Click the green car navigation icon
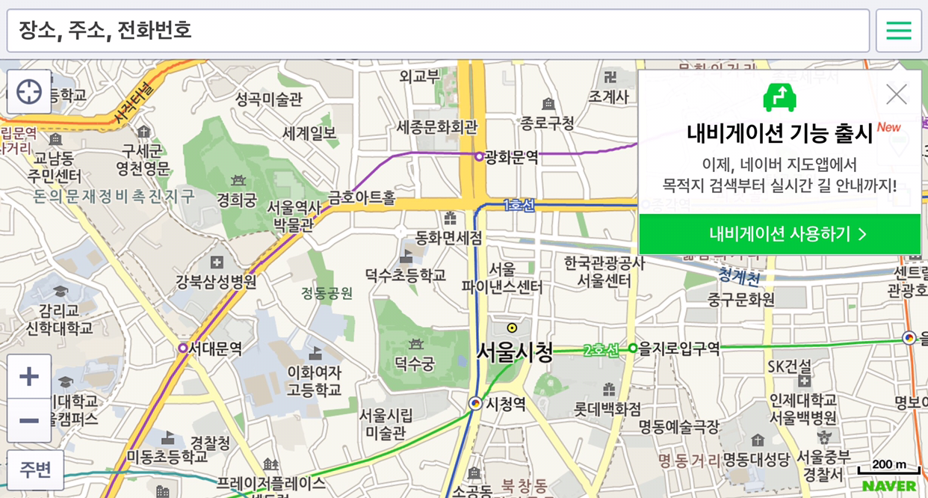928x498 pixels. (x=779, y=97)
